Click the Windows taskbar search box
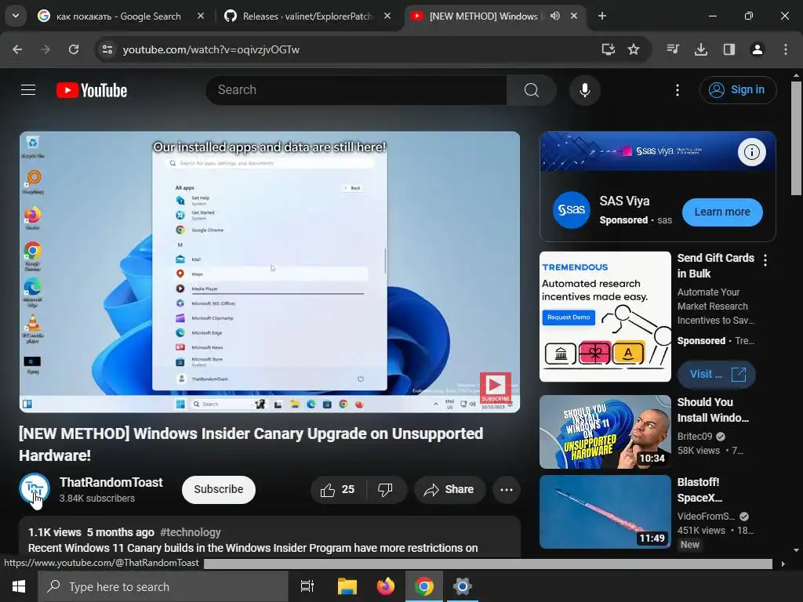Screen dimensions: 803x602 pos(163,586)
